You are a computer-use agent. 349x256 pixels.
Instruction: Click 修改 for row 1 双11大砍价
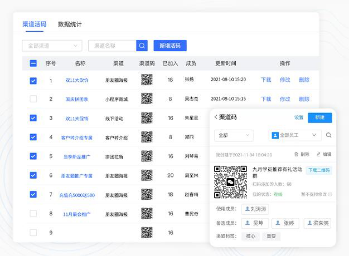click(x=285, y=80)
